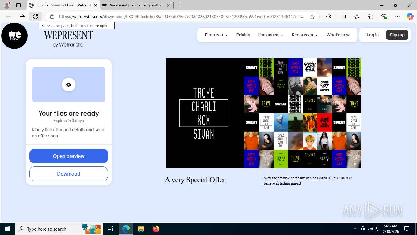Launch Copilot from the toolbar
Screen dimensions: 417x235
[410, 17]
